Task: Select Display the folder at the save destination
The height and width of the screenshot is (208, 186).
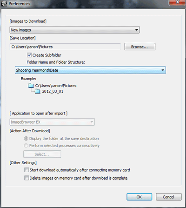Action: pos(26,138)
